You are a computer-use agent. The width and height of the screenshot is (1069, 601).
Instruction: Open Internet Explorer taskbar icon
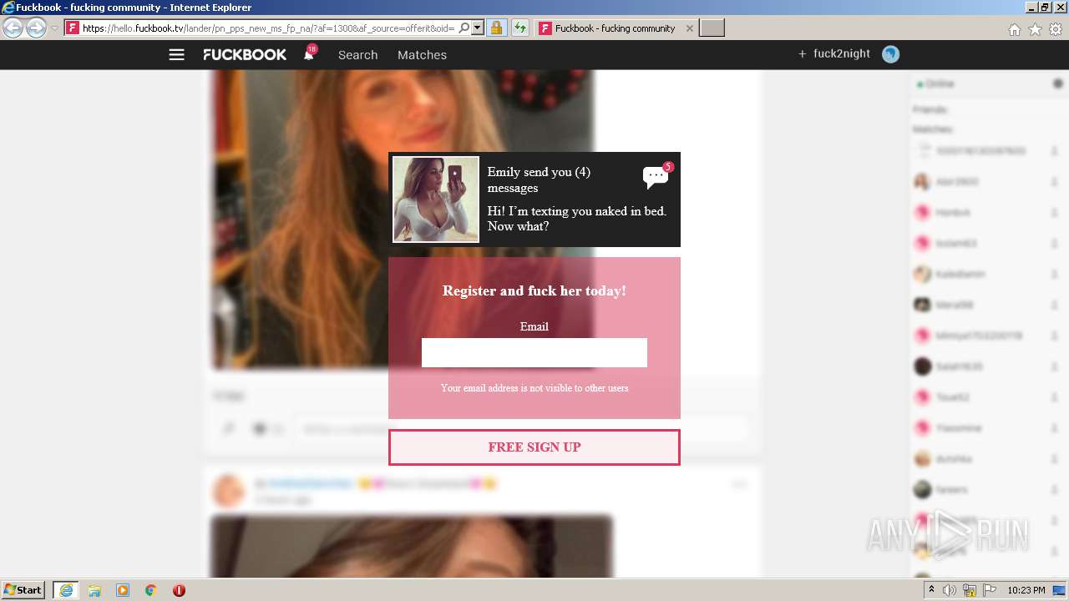pos(66,590)
